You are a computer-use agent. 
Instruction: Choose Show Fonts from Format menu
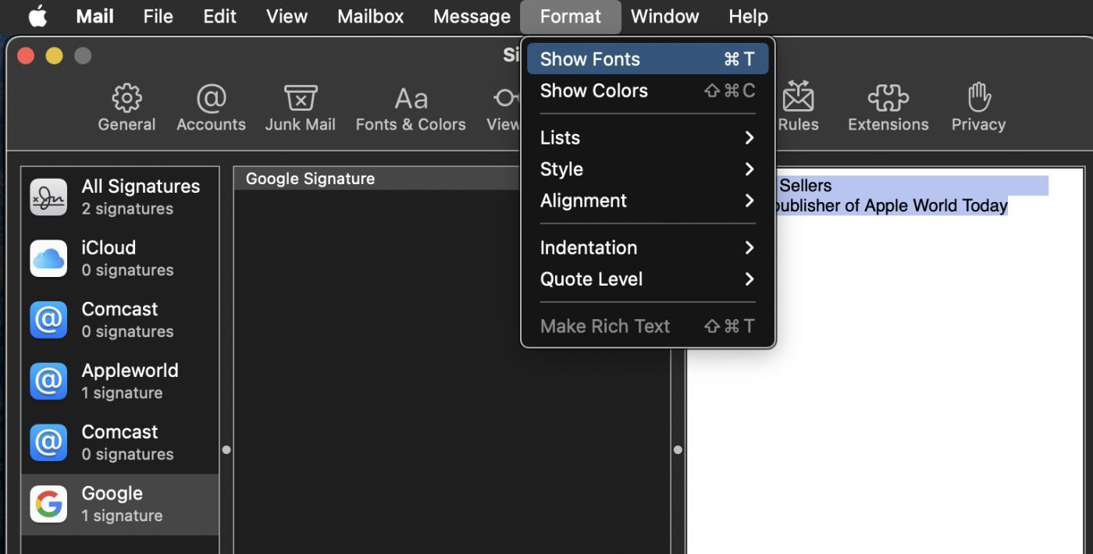pyautogui.click(x=647, y=59)
